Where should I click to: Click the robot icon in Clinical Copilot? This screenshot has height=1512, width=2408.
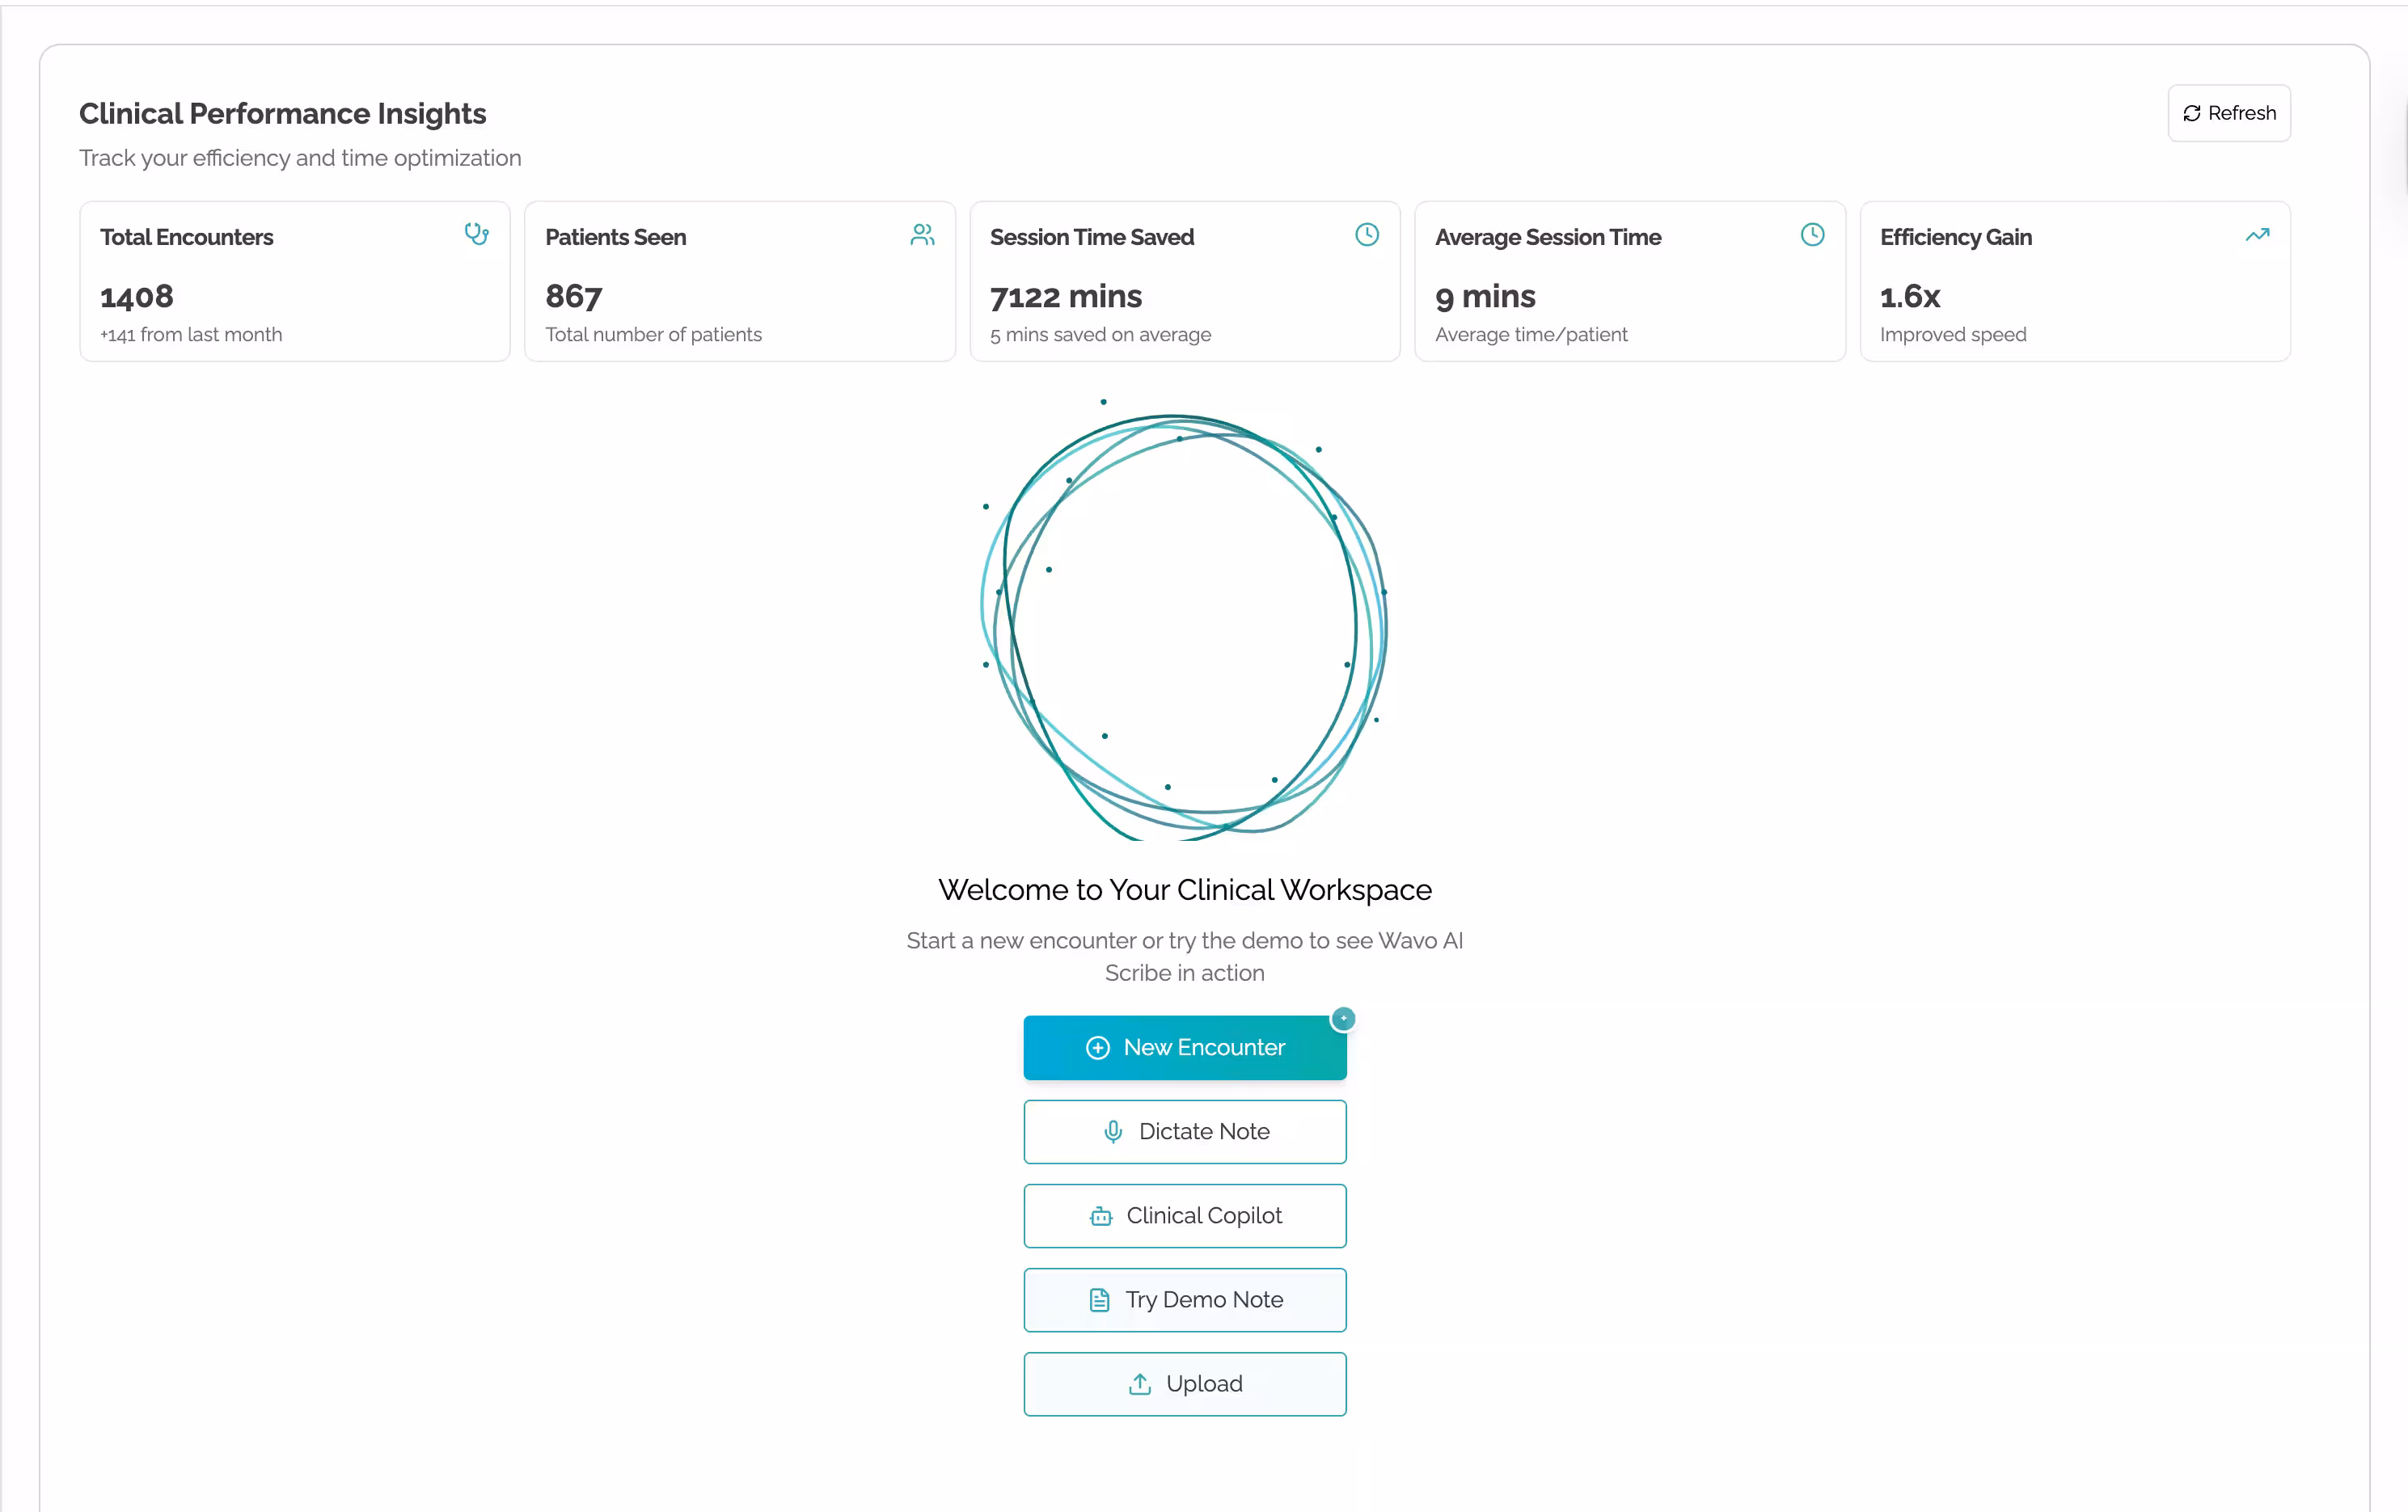pos(1101,1216)
